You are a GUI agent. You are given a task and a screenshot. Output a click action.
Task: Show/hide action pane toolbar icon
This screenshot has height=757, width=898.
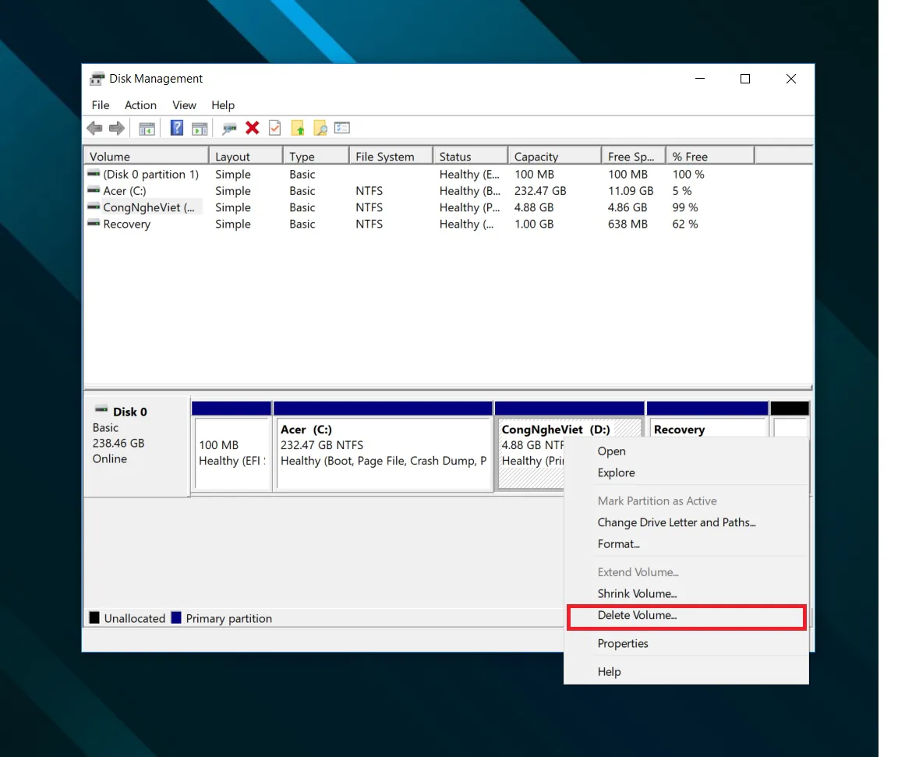(200, 129)
